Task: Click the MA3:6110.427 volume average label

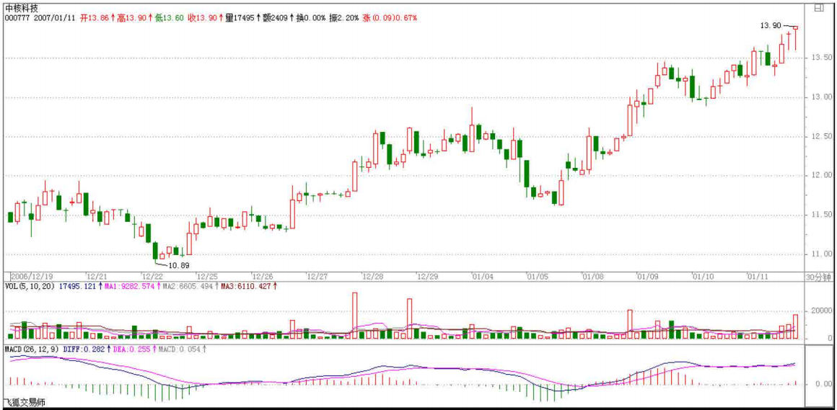Action: [245, 287]
